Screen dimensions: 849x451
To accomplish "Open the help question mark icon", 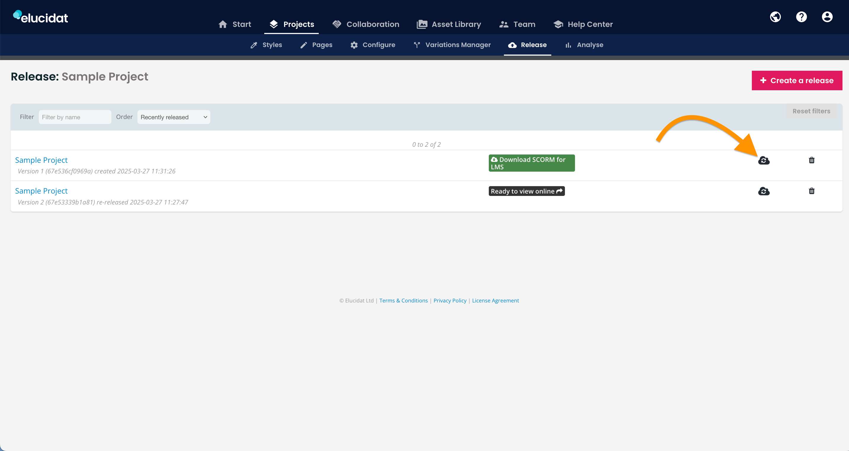I will click(801, 17).
